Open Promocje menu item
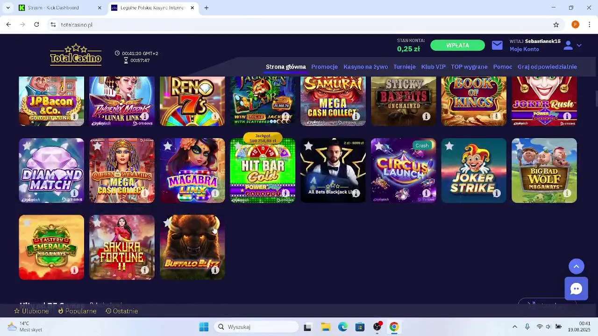The width and height of the screenshot is (598, 336). click(x=325, y=67)
